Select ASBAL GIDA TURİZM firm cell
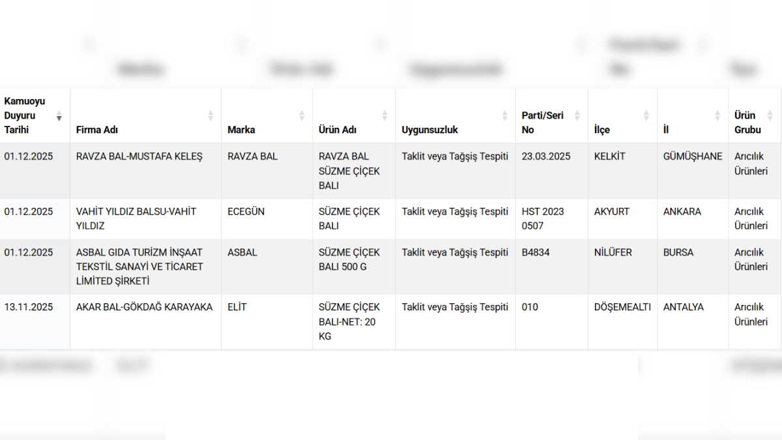 pyautogui.click(x=139, y=267)
